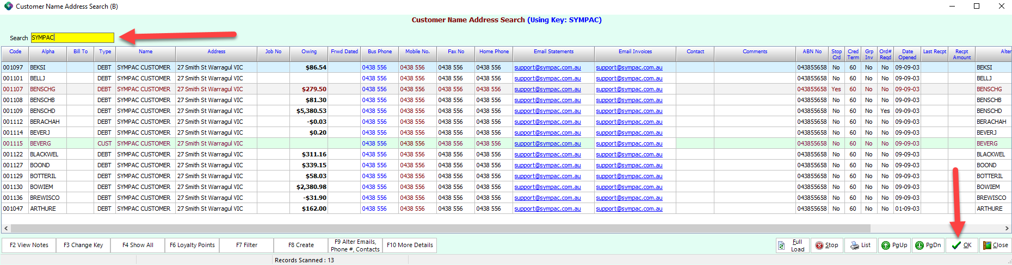1012x265 pixels.
Task: Click the Comments column header
Action: tap(755, 54)
